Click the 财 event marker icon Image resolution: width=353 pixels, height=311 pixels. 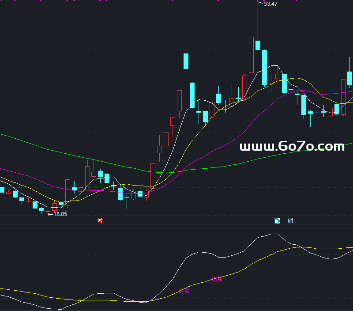point(290,220)
